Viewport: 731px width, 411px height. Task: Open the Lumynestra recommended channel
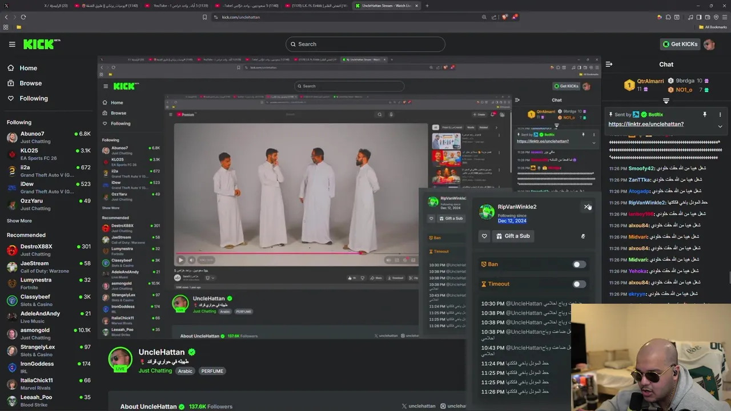pos(49,283)
